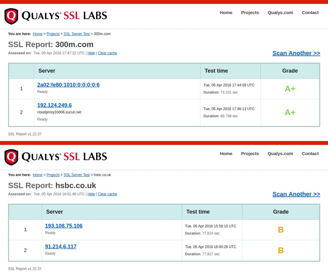Click 'Ready' status under 193.108.75.106
This screenshot has width=328, height=276.
pyautogui.click(x=50, y=233)
